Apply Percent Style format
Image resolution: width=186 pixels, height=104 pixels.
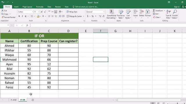tap(93, 16)
